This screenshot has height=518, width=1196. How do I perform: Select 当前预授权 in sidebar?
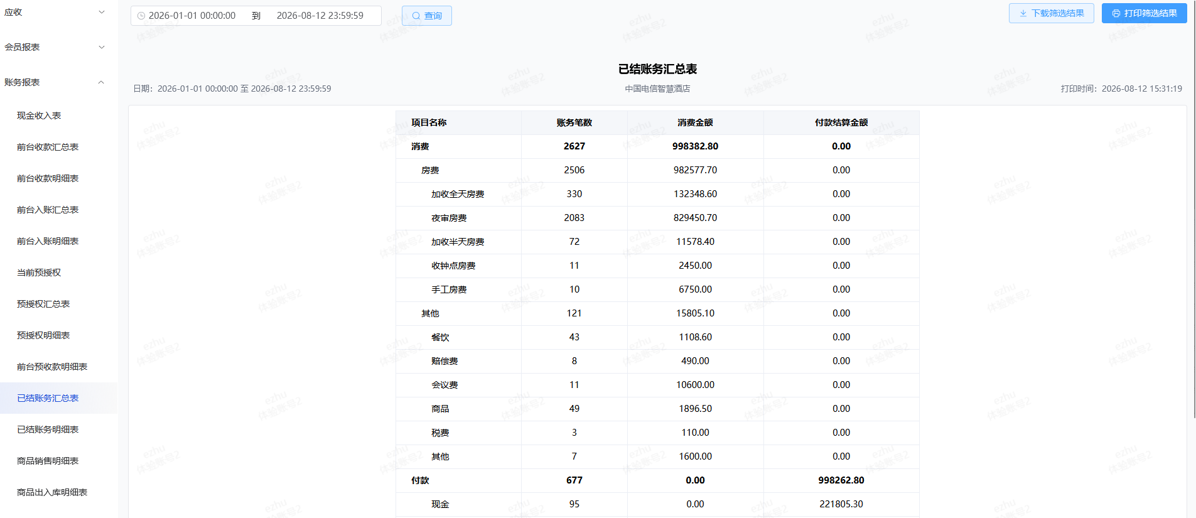tap(39, 272)
